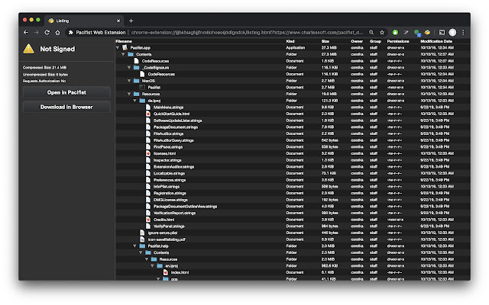489x305 pixels.
Task: Click the browser back arrow
Action: [25, 33]
